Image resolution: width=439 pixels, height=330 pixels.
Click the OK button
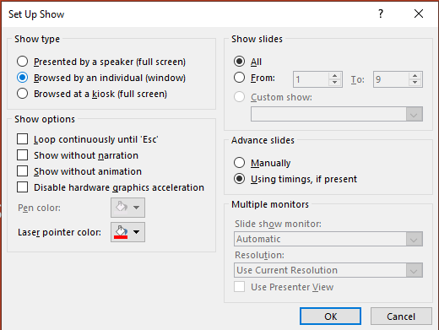pyautogui.click(x=330, y=316)
